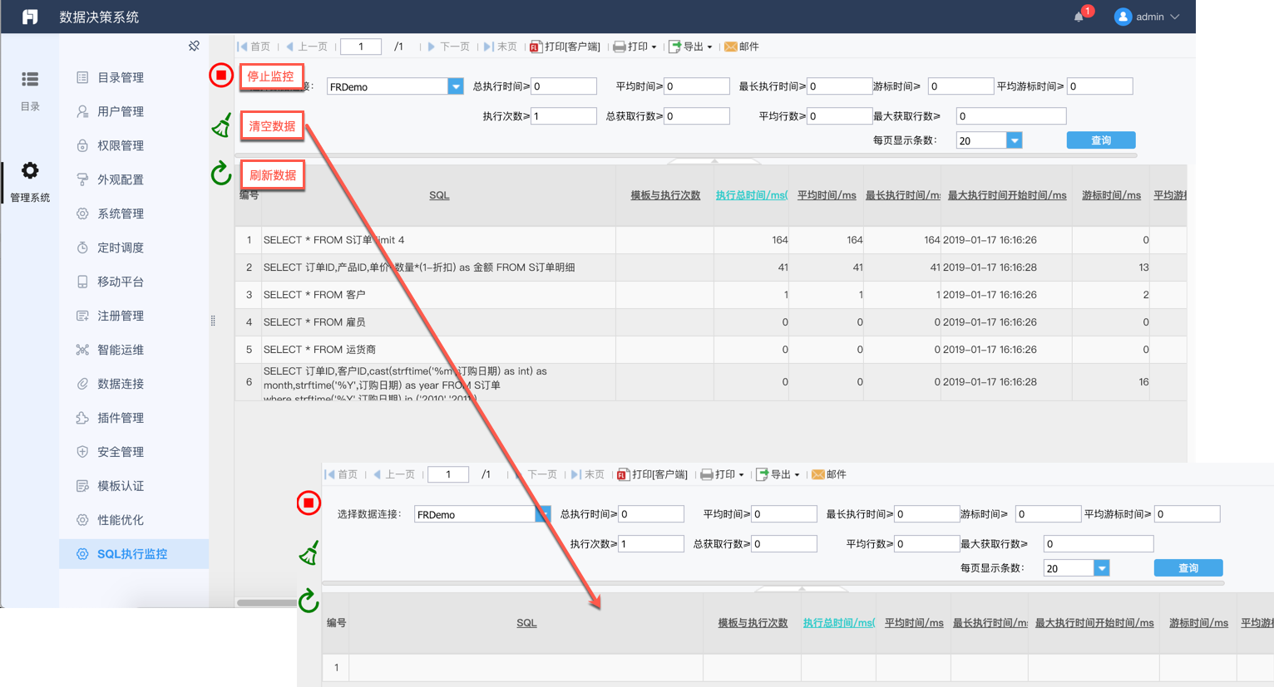Click the broom clear-data icon in lower panel
Screen dimensions: 1274x687
click(309, 553)
